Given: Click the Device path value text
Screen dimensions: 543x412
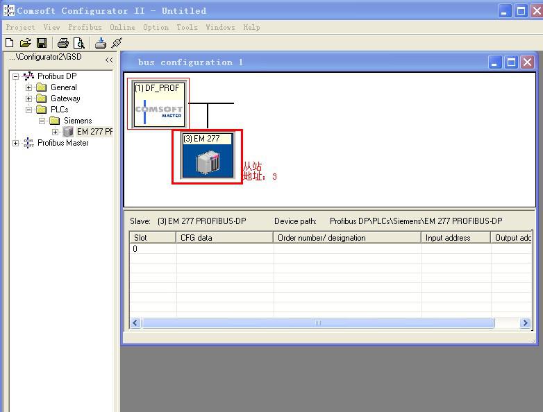Looking at the screenshot, I should pos(416,221).
